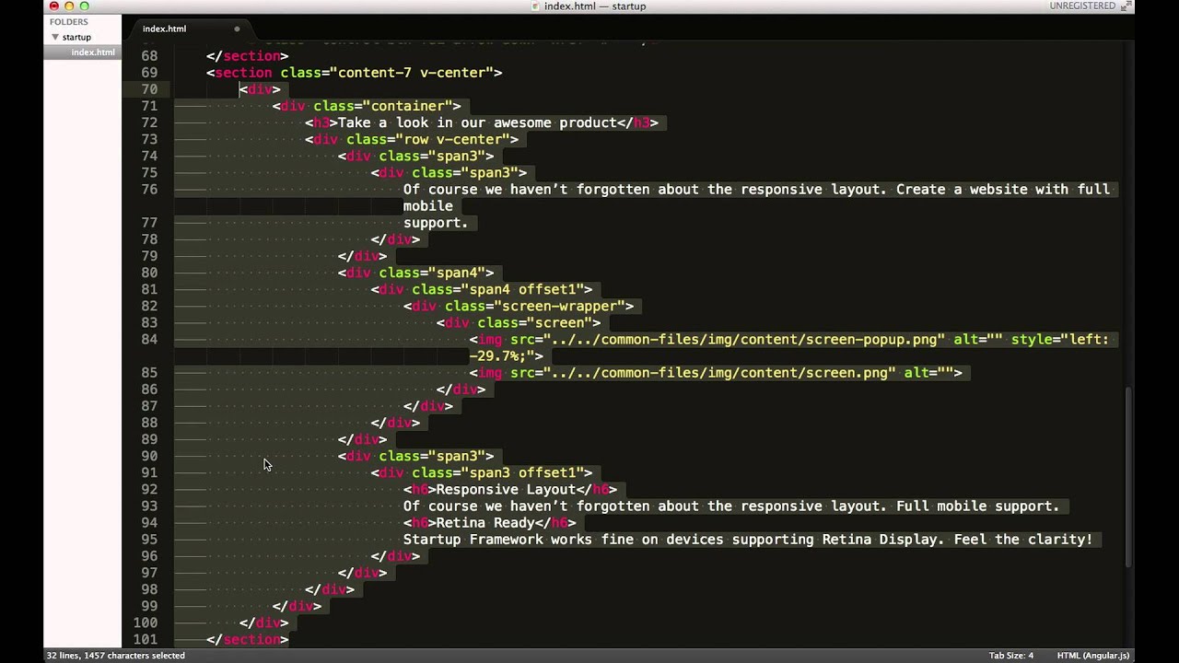Click the "Full mobile support." text on line 93

coord(976,506)
